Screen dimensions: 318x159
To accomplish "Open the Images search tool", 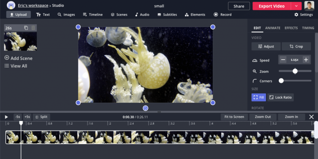I will [x=66, y=15].
